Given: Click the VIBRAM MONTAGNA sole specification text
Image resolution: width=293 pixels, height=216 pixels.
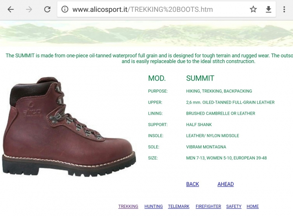Looking at the screenshot, I should point(206,147).
